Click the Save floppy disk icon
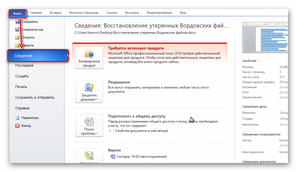 coord(18,21)
